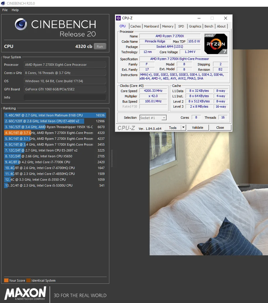Select the Ryzen 7 1700X ranking row

[55, 144]
